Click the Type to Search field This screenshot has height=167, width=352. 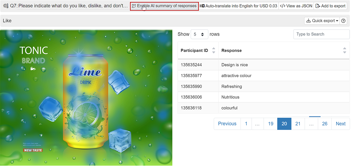pyautogui.click(x=321, y=34)
